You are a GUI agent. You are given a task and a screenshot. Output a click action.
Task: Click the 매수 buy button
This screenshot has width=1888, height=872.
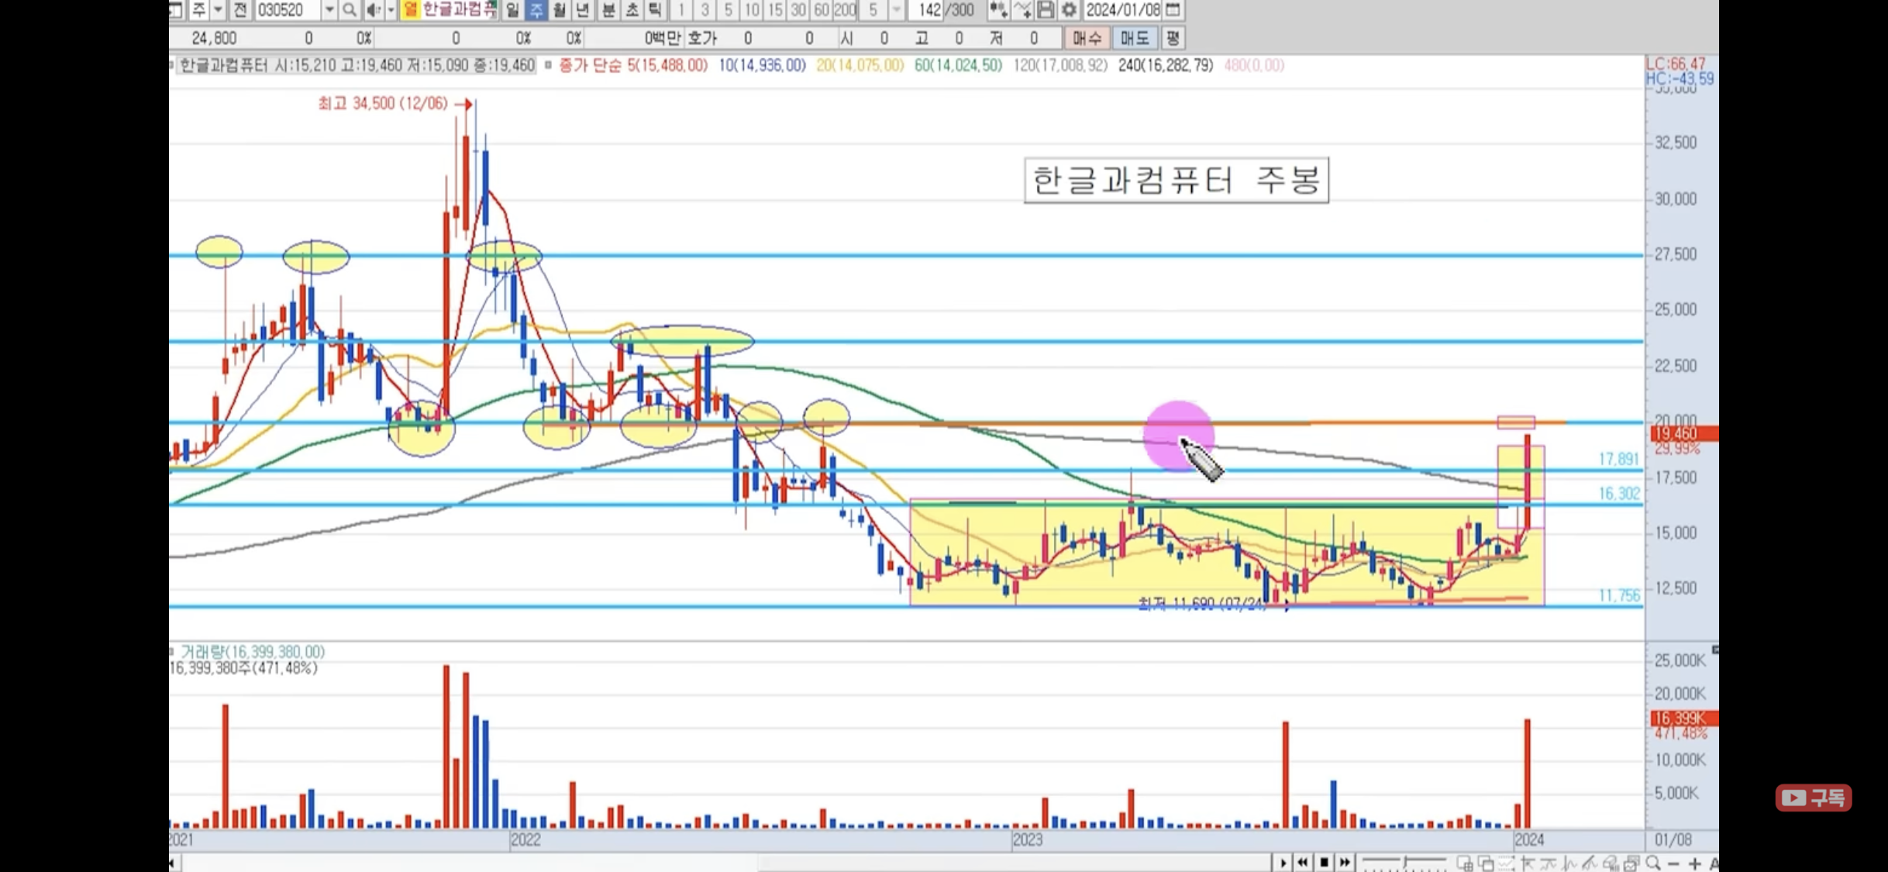(x=1087, y=38)
